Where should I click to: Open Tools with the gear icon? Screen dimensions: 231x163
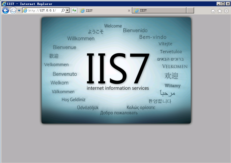tap(226, 11)
